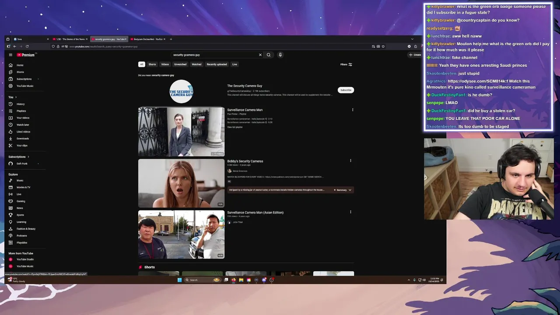
Task: Clear the search box with X
Action: 260,55
